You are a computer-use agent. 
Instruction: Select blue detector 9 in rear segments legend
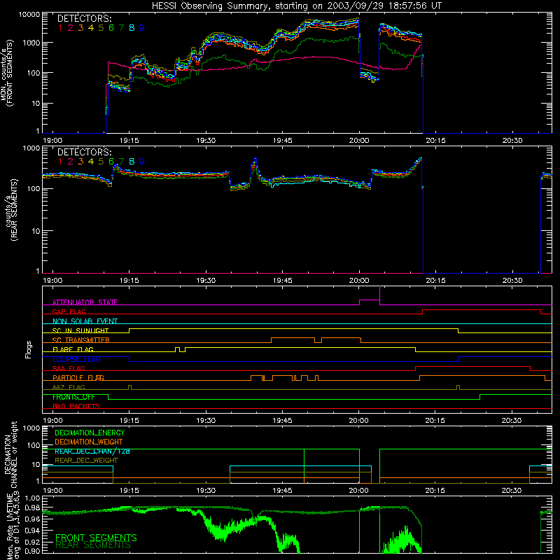[142, 162]
